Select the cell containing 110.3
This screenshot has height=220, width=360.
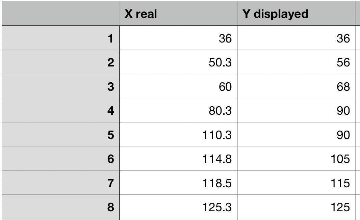point(178,135)
